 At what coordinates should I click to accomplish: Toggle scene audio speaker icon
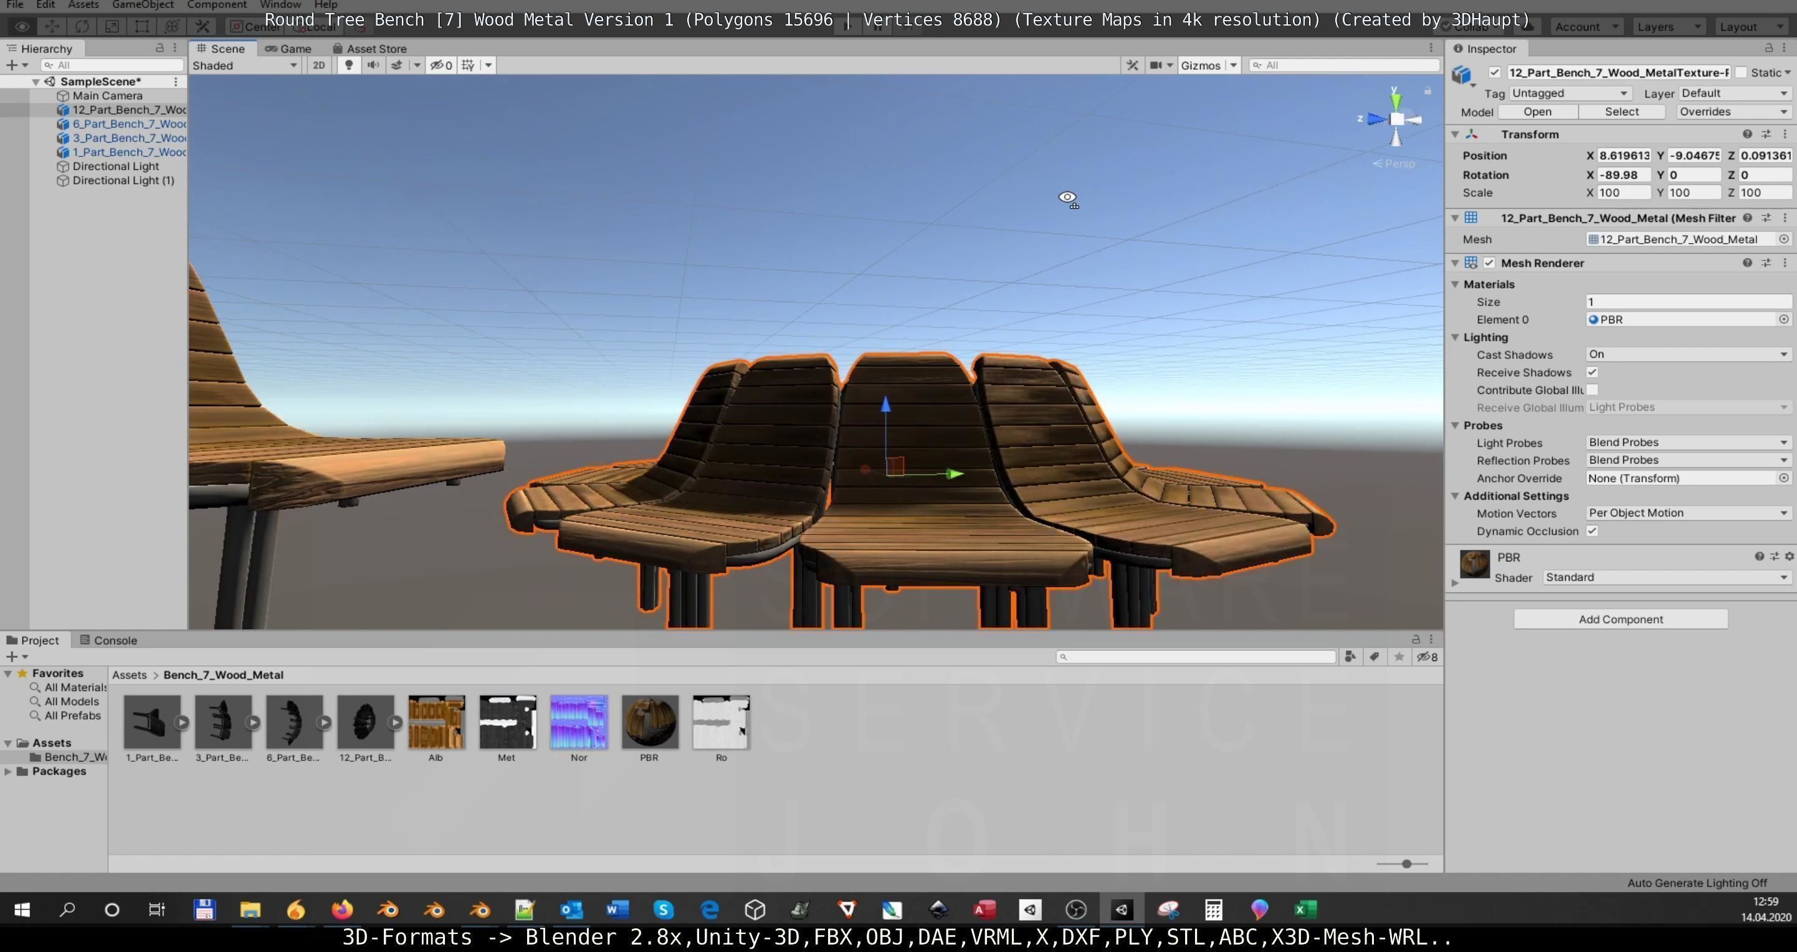[x=373, y=65]
